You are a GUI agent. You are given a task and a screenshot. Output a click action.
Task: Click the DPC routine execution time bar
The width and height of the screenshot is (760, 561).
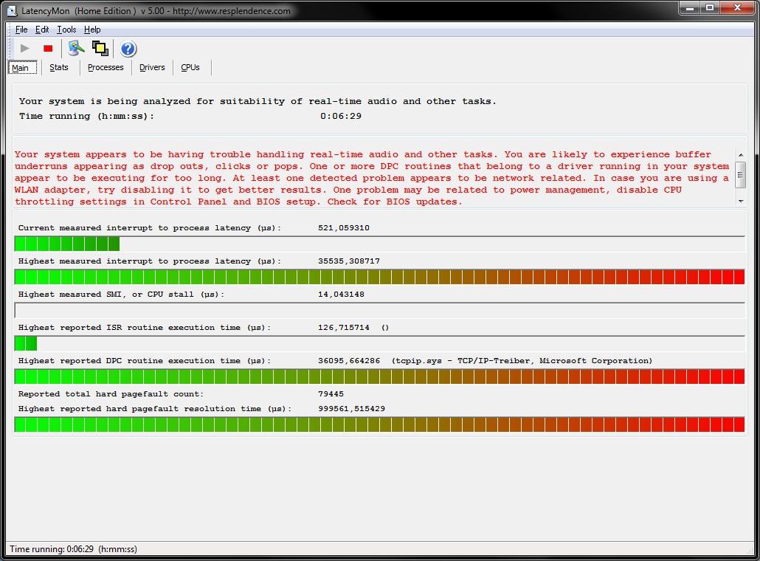coord(379,376)
